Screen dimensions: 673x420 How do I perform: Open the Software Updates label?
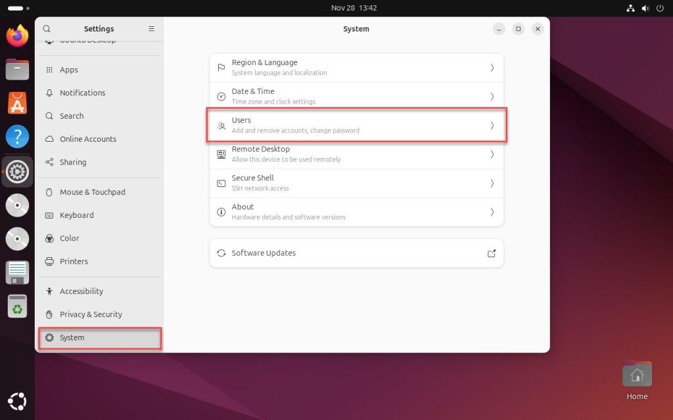[264, 253]
